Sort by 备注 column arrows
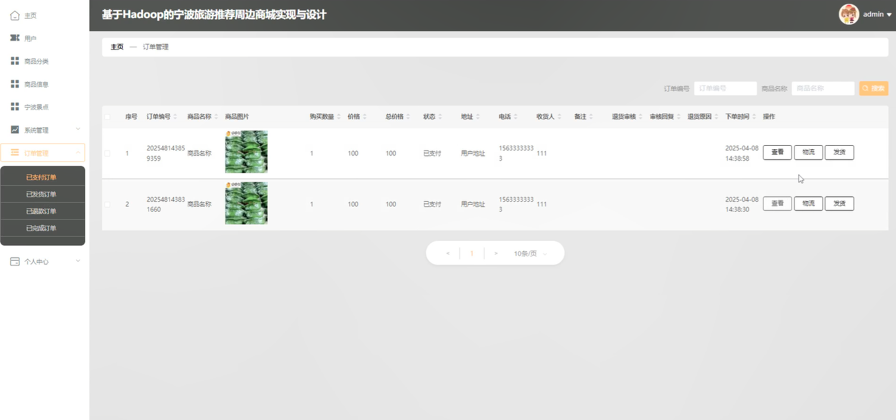Image resolution: width=896 pixels, height=420 pixels. click(x=591, y=117)
